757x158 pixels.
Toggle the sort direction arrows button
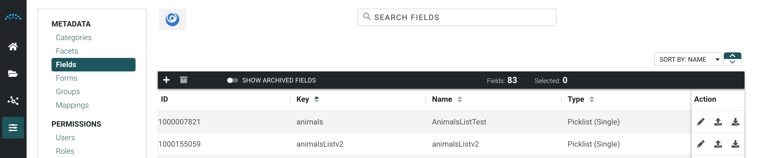[732, 59]
